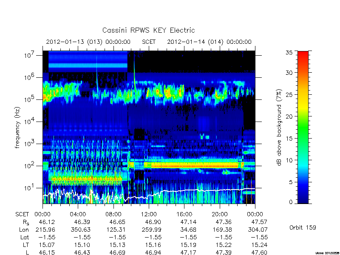The width and height of the screenshot is (340, 255).
Task: Click the 10 value on the color scale
Action: (289, 160)
